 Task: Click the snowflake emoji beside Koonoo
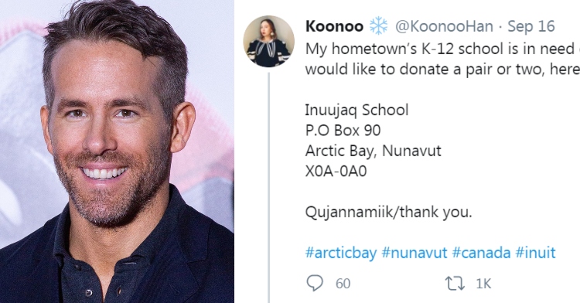(379, 26)
